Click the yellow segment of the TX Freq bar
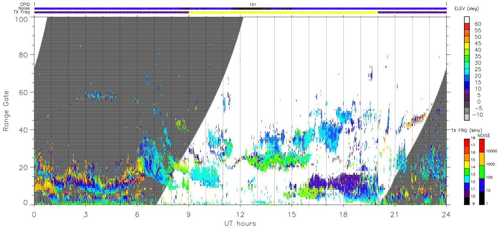 point(283,12)
